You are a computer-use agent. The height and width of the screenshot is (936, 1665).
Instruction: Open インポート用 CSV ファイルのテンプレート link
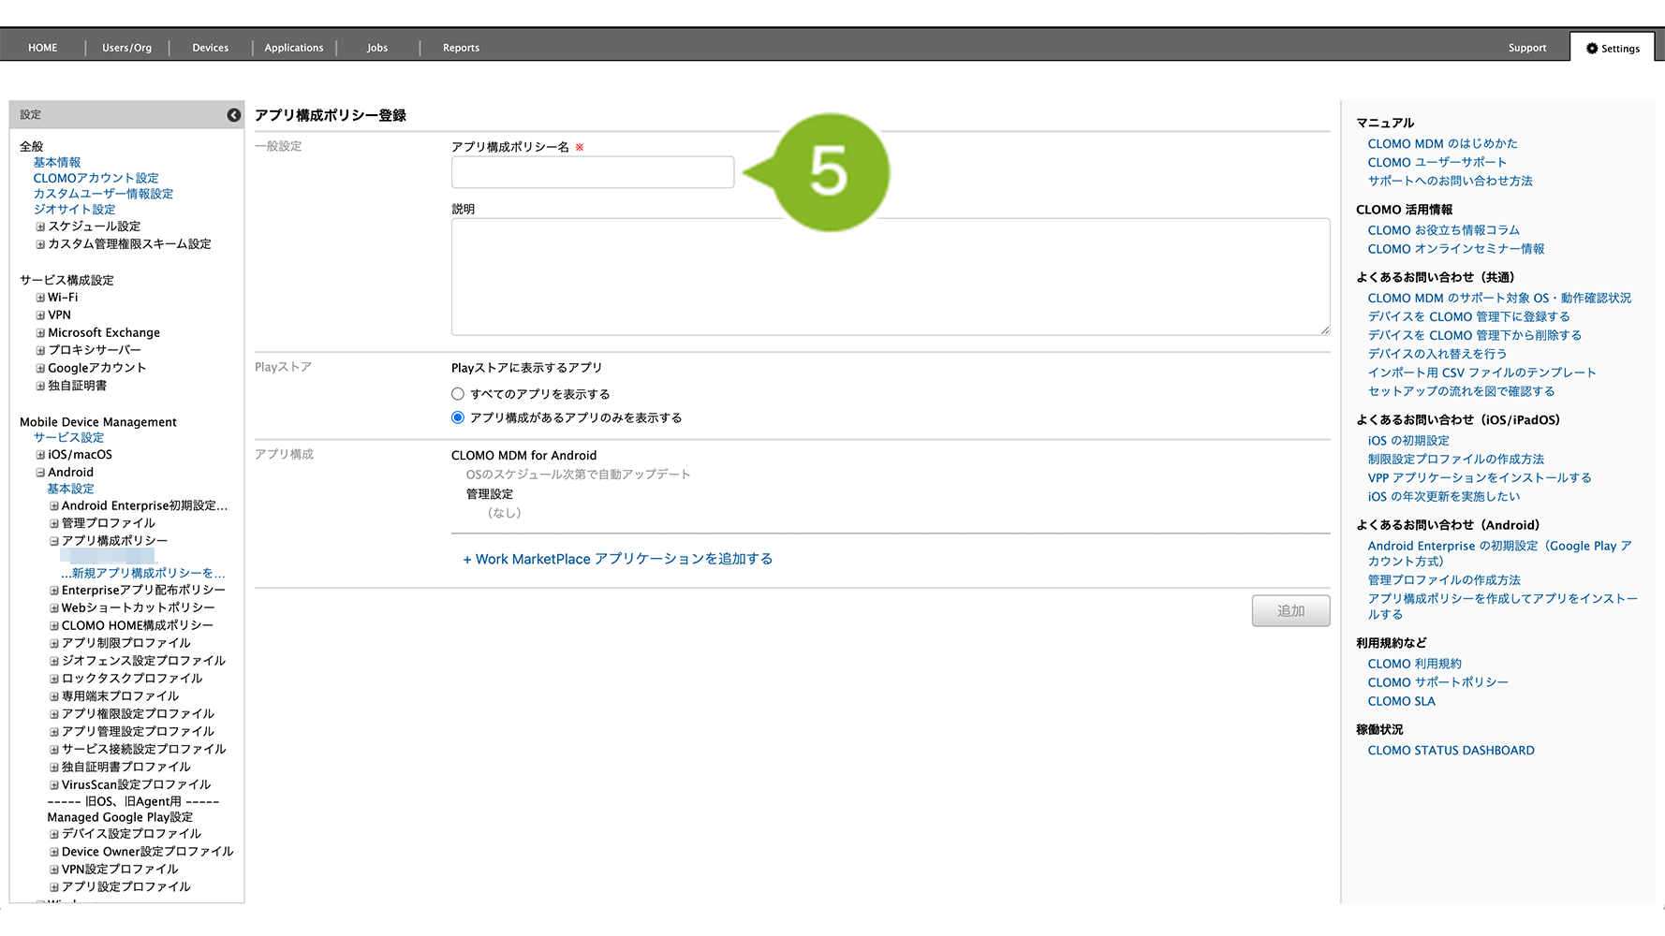(x=1482, y=373)
